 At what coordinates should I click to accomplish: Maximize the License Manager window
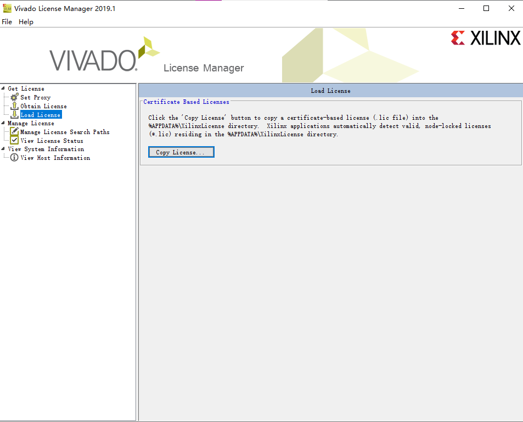[x=486, y=8]
